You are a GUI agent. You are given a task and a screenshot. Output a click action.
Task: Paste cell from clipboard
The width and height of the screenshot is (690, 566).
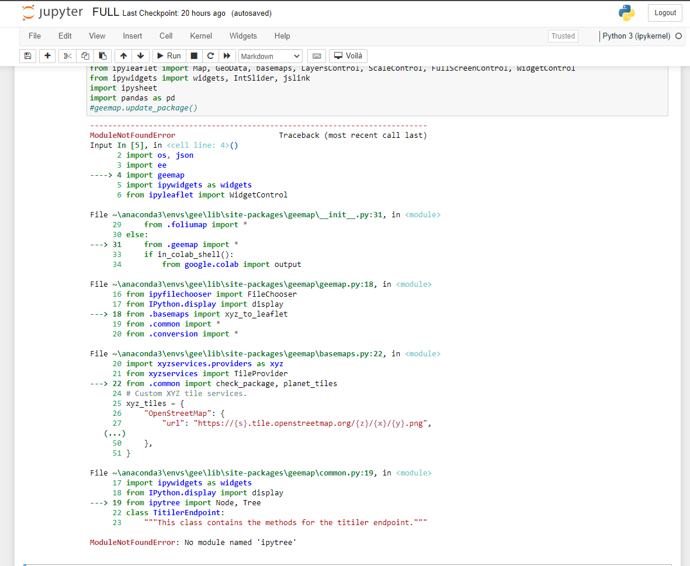pos(103,55)
